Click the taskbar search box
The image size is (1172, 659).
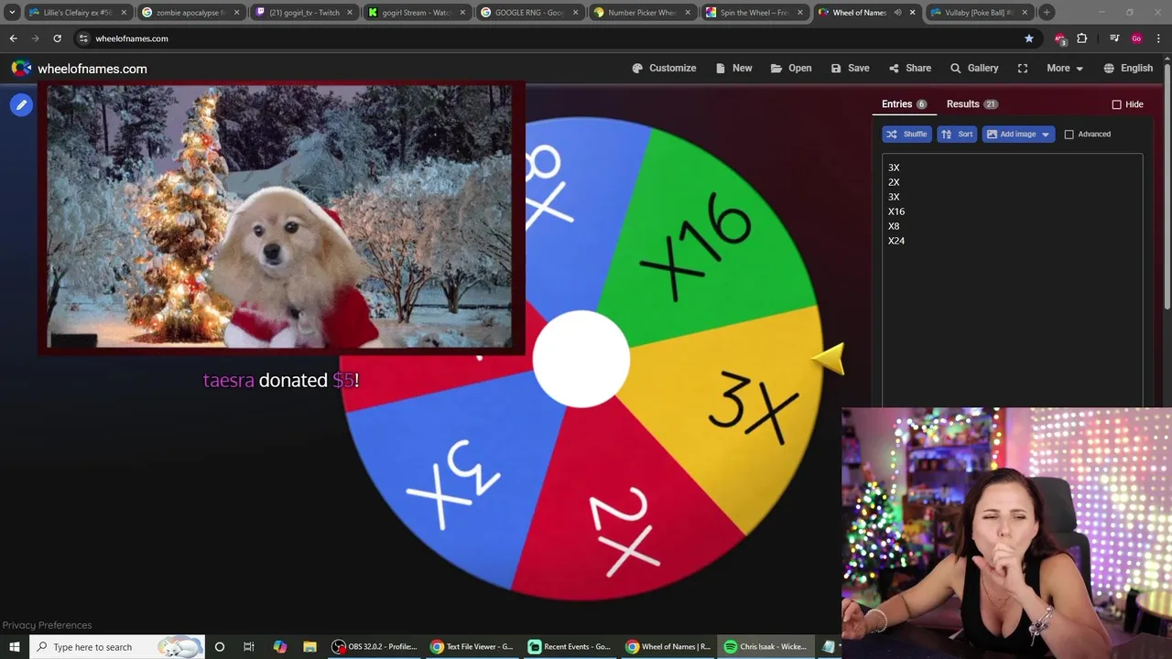click(117, 647)
